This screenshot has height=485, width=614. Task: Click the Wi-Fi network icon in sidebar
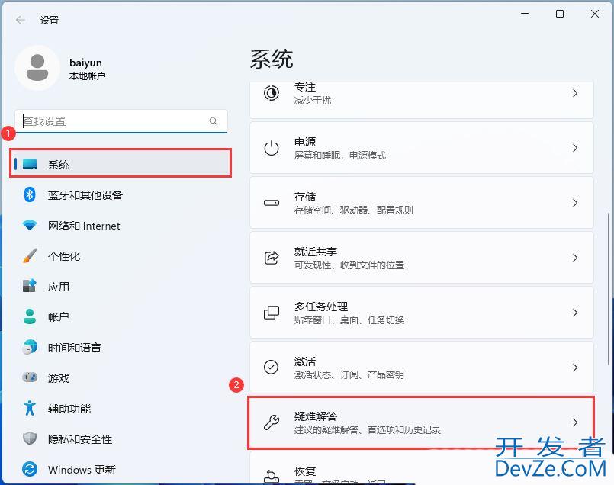point(30,226)
